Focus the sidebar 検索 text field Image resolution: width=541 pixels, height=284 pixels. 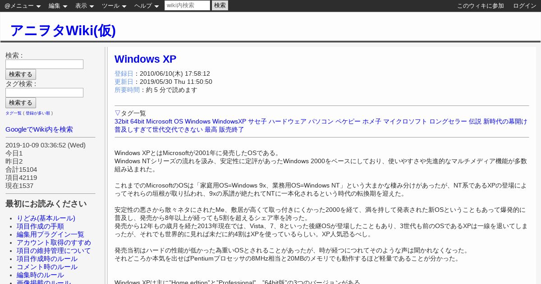[x=44, y=64]
